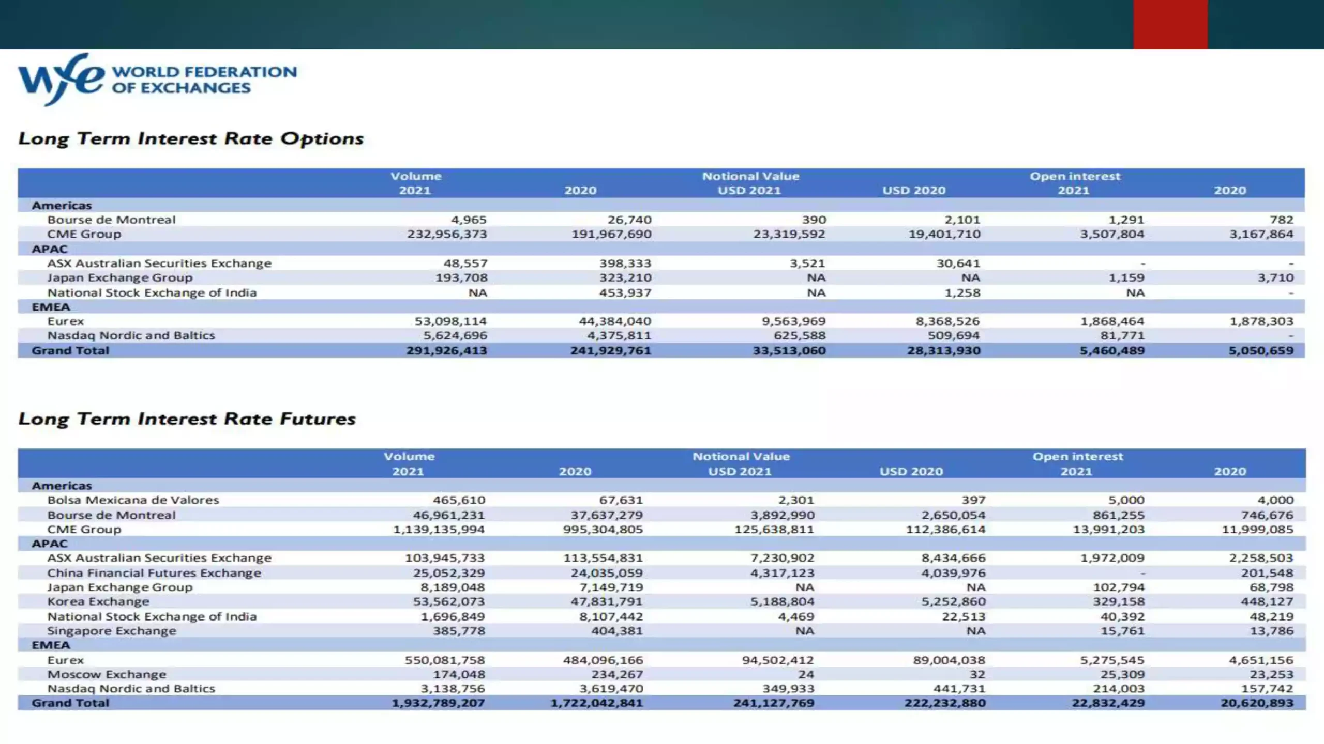Select futures open interest total 22,832,429
The width and height of the screenshot is (1324, 744).
coord(1108,703)
